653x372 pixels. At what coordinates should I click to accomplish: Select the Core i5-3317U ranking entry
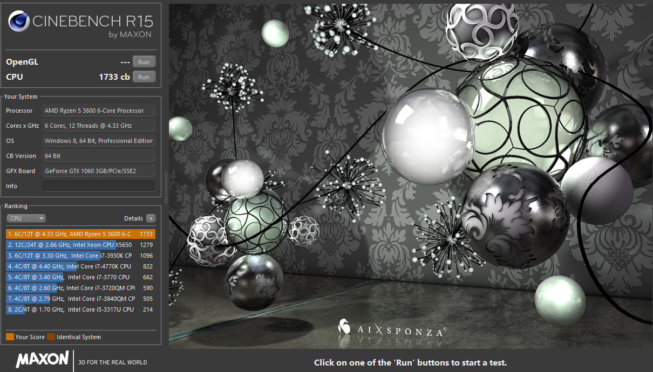81,309
